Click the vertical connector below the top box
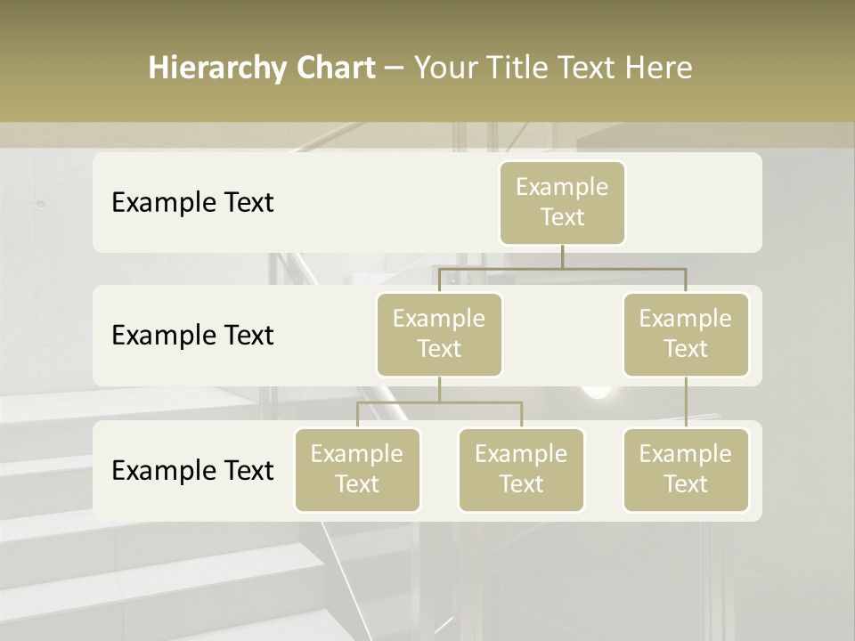 (562, 256)
